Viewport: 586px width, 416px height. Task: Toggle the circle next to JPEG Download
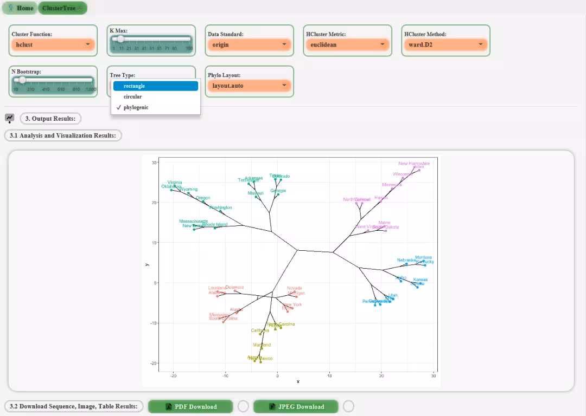349,406
